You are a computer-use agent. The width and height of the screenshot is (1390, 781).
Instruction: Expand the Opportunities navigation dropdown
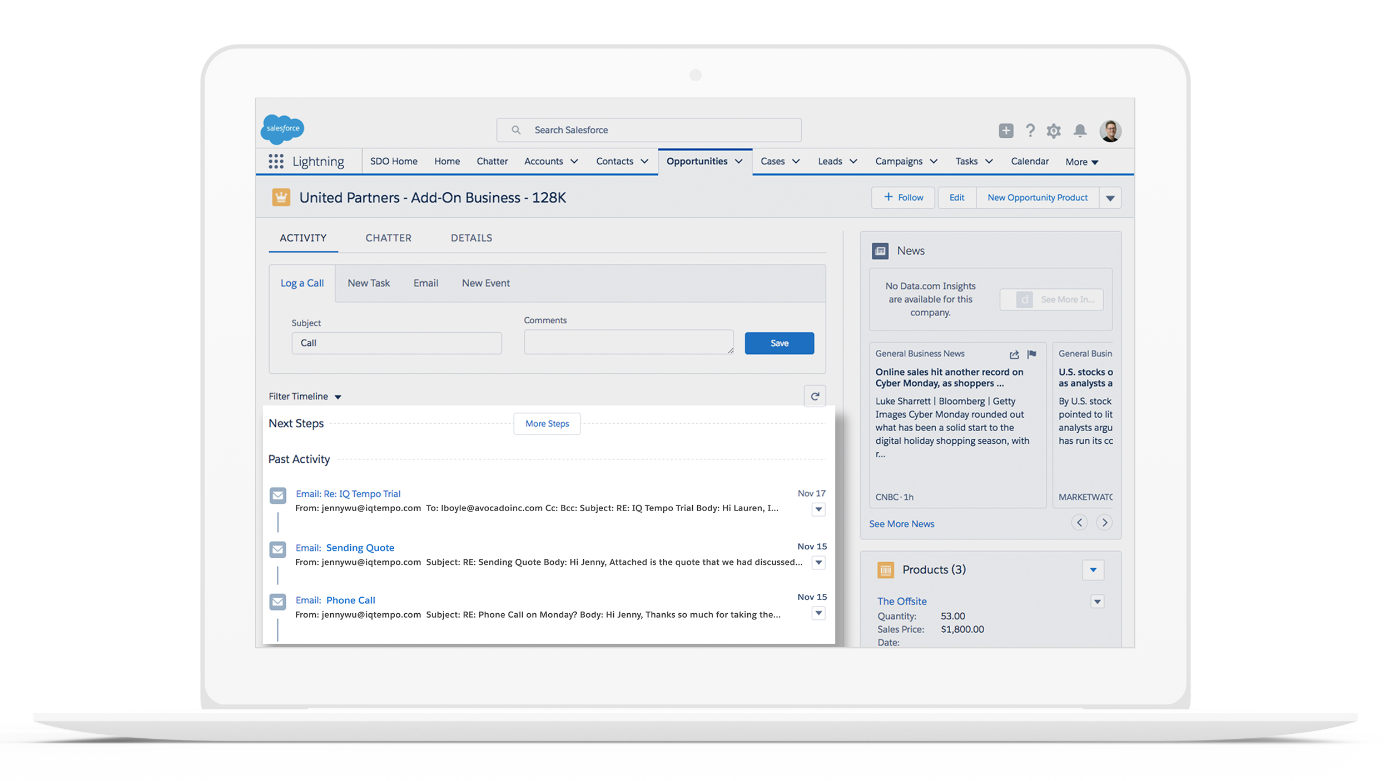(x=740, y=161)
